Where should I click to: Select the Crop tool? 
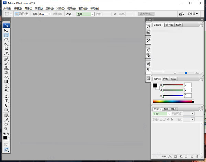[6, 49]
